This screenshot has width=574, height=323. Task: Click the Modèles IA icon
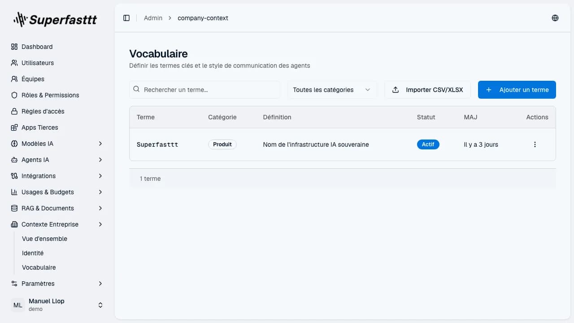pos(14,144)
